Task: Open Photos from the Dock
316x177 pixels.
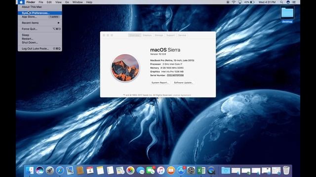Action: coord(130,171)
